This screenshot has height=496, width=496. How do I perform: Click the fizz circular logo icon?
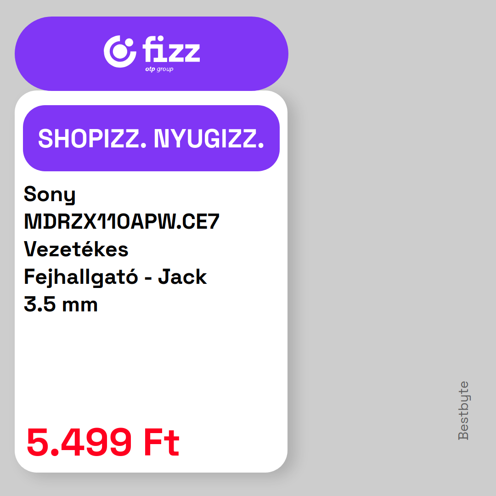click(120, 51)
